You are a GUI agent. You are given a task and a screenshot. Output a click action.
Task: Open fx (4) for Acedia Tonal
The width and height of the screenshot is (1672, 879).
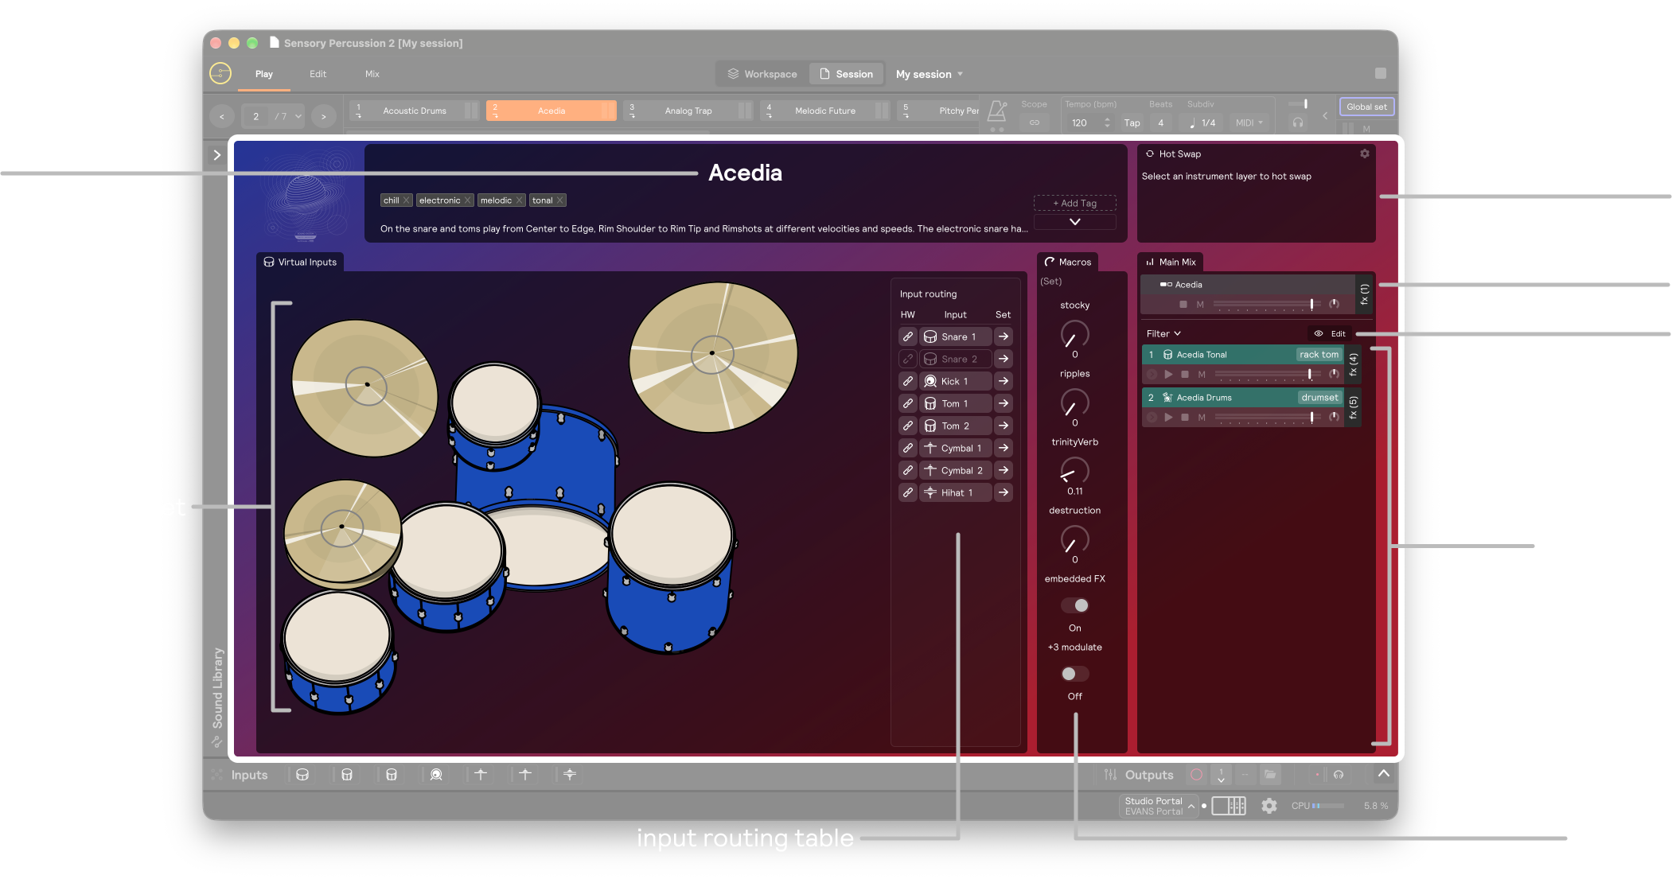[x=1353, y=364]
